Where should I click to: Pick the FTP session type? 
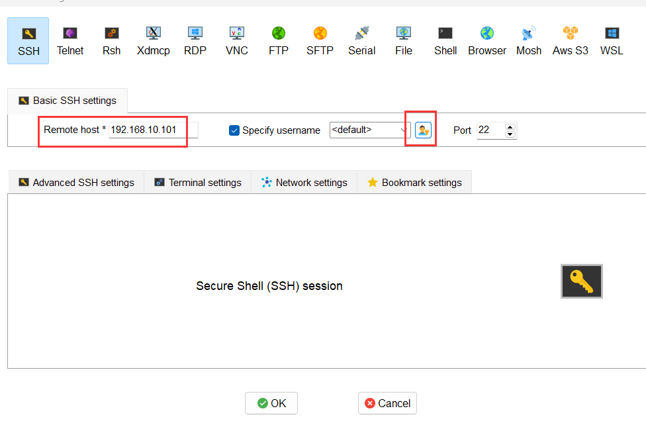(279, 41)
